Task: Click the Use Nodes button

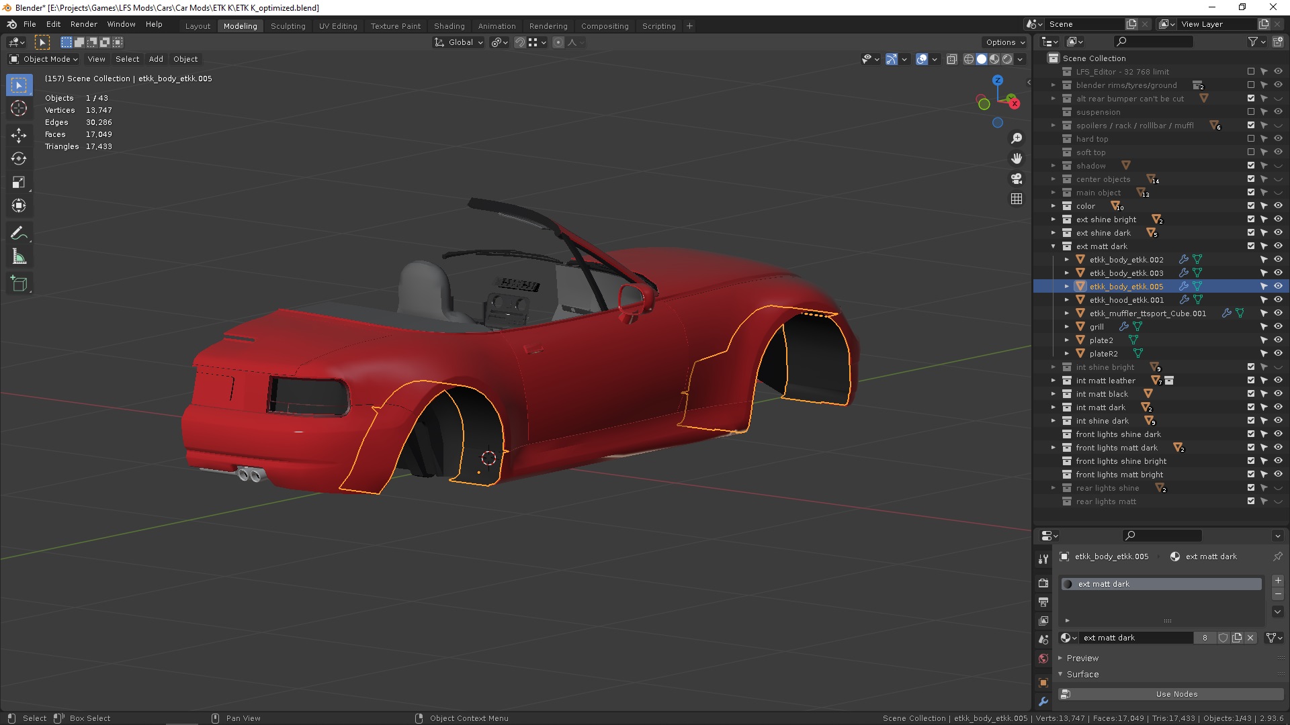Action: coord(1176,694)
